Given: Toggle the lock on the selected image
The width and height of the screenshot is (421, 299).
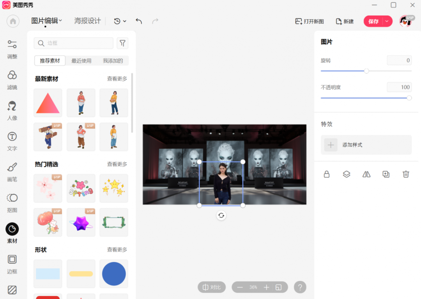Looking at the screenshot, I should pos(327,174).
